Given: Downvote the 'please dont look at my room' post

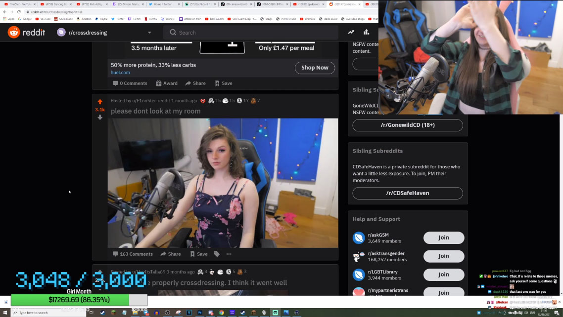Looking at the screenshot, I should click(100, 117).
